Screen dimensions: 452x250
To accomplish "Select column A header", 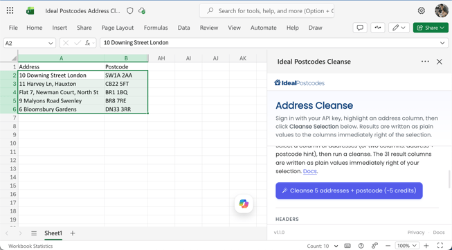I will (x=61, y=58).
